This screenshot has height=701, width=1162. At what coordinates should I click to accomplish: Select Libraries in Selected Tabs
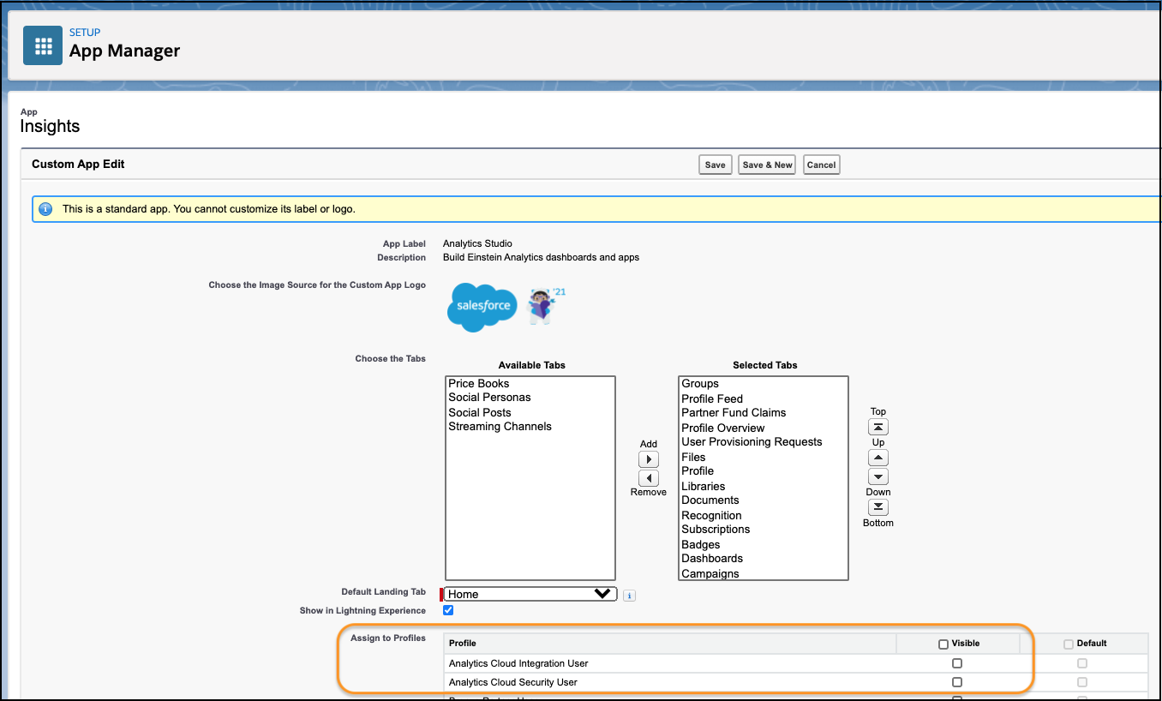pos(763,486)
